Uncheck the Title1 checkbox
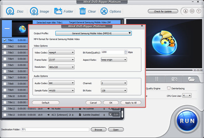This screenshot has height=138, width=204. coord(5,40)
